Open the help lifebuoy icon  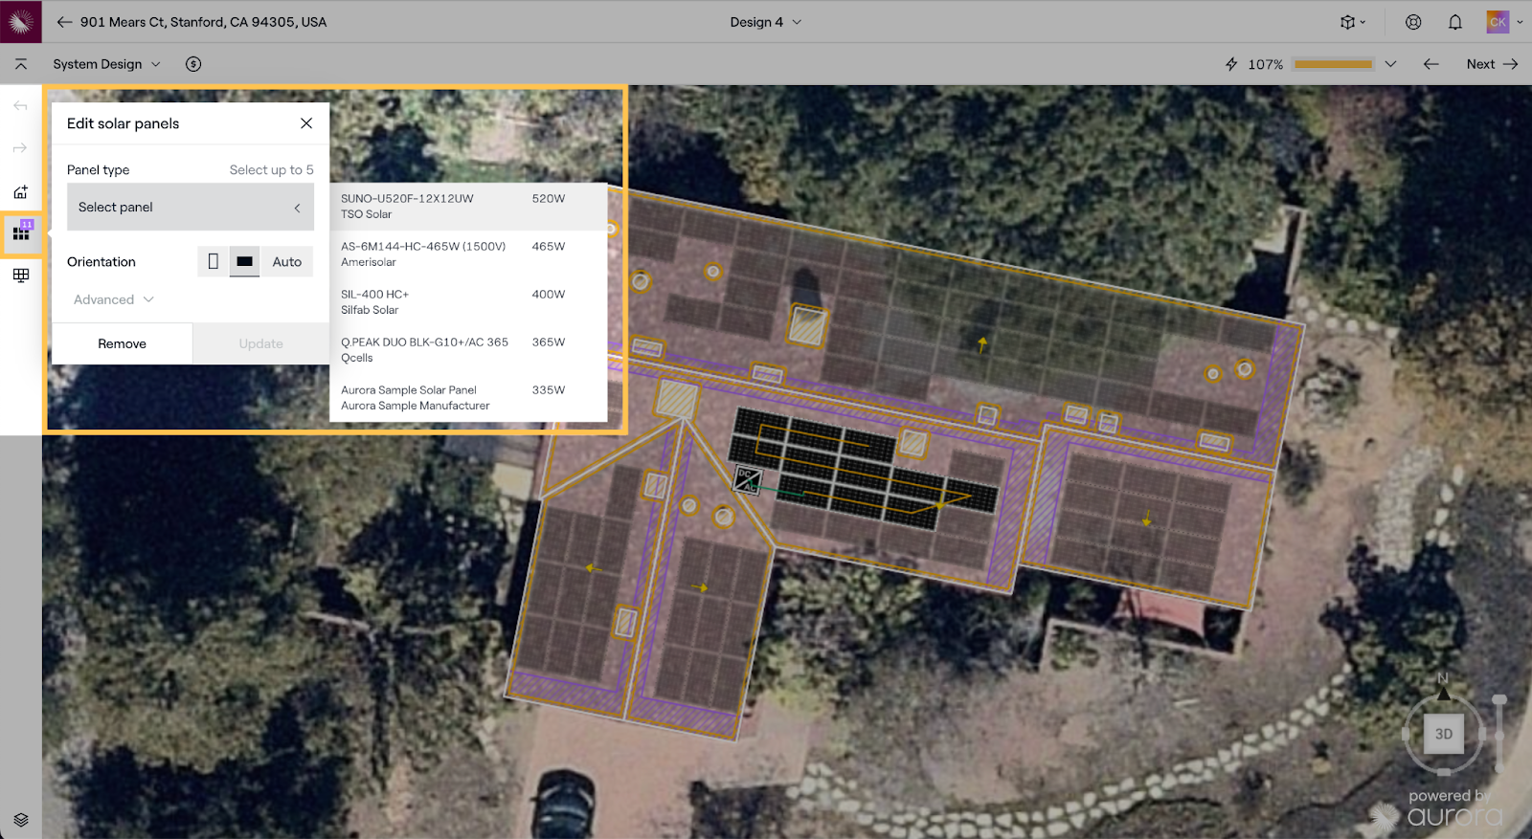1413,22
